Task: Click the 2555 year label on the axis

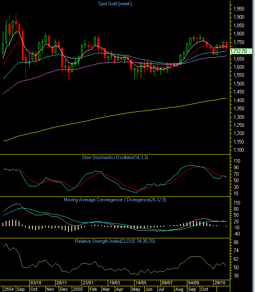Action: tap(77, 289)
